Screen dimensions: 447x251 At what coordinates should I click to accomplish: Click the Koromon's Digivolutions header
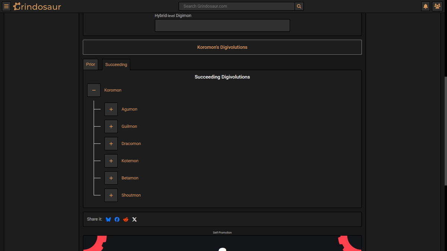click(x=222, y=47)
